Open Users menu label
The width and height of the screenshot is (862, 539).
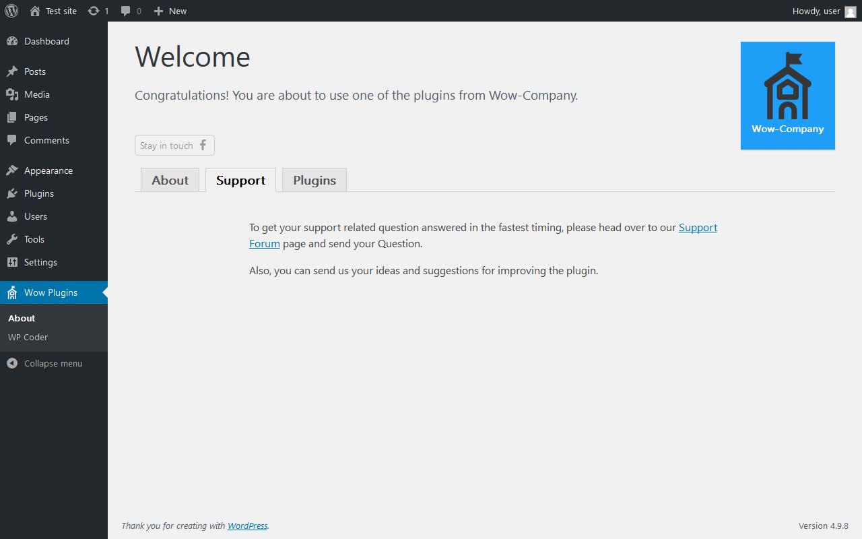pos(36,216)
